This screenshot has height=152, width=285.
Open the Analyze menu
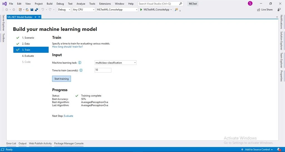[x=81, y=4]
